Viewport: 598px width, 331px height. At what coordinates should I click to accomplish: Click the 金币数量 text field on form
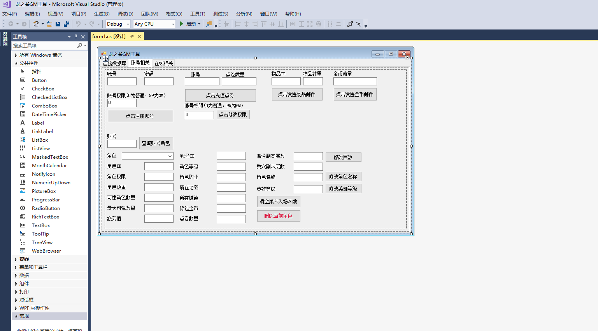coord(355,81)
